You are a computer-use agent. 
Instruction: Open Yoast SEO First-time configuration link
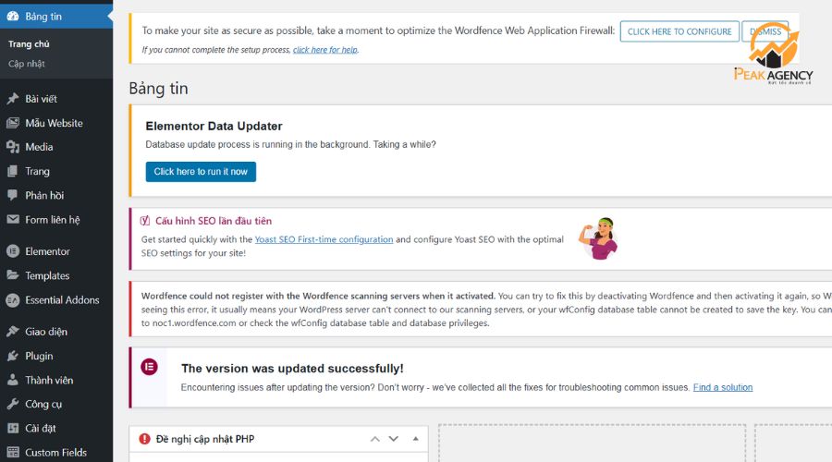coord(324,239)
